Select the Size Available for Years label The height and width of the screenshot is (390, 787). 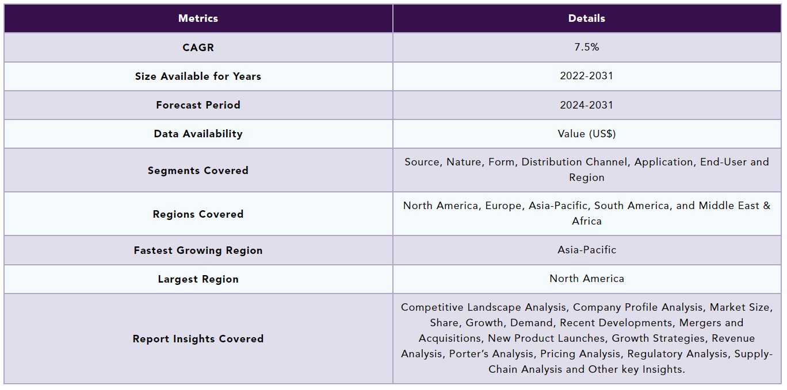198,76
